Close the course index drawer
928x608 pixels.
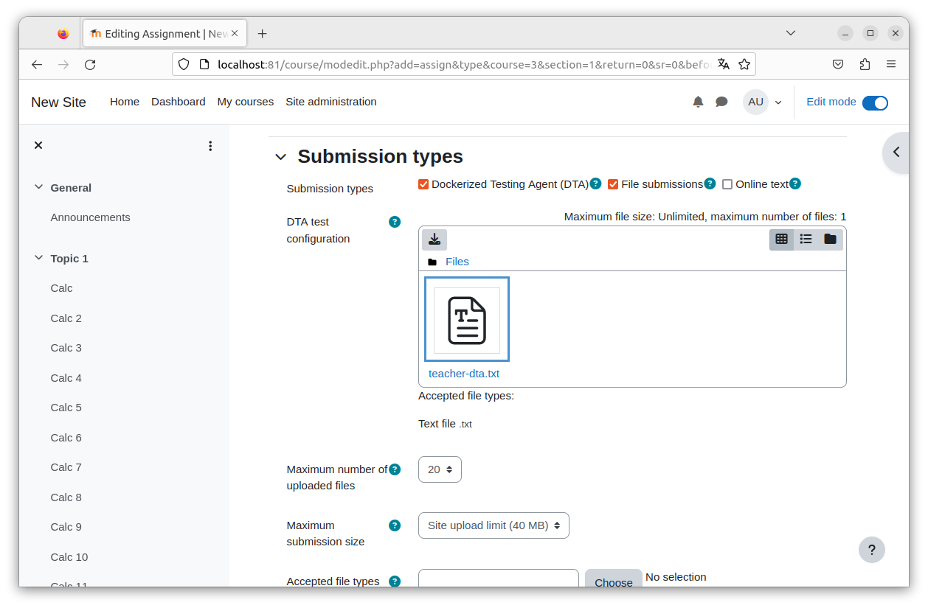pyautogui.click(x=38, y=146)
